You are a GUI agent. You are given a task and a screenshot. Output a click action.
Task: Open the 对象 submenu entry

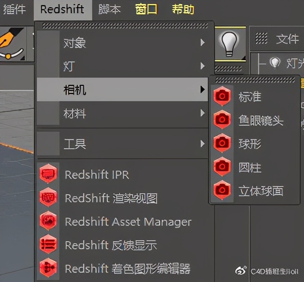(122, 42)
